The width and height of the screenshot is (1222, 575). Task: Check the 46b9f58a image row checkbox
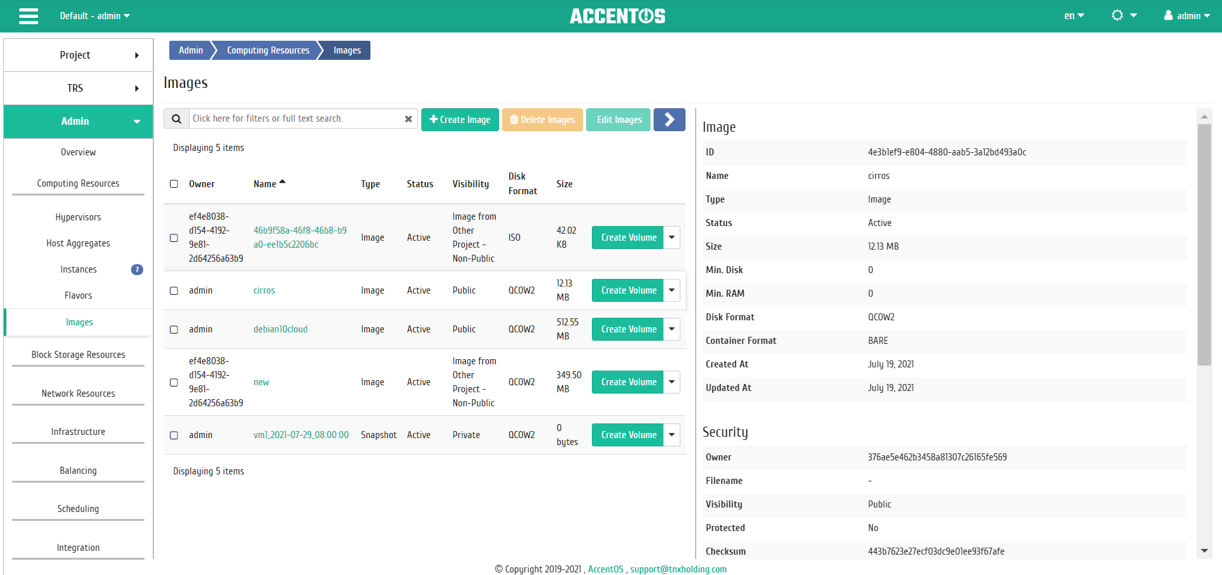[174, 238]
